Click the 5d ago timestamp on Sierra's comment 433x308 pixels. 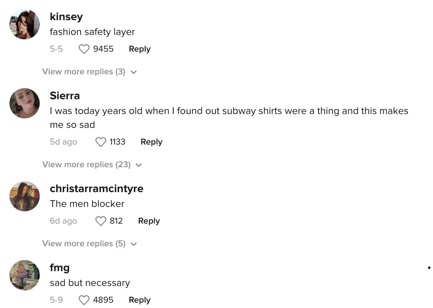click(63, 142)
